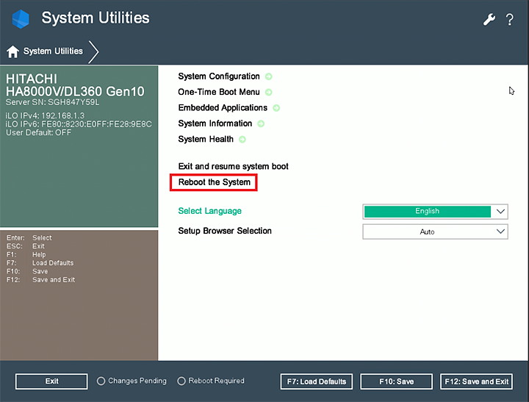Click the iLO IPv6 address text
529x402 pixels.
[x=79, y=124]
